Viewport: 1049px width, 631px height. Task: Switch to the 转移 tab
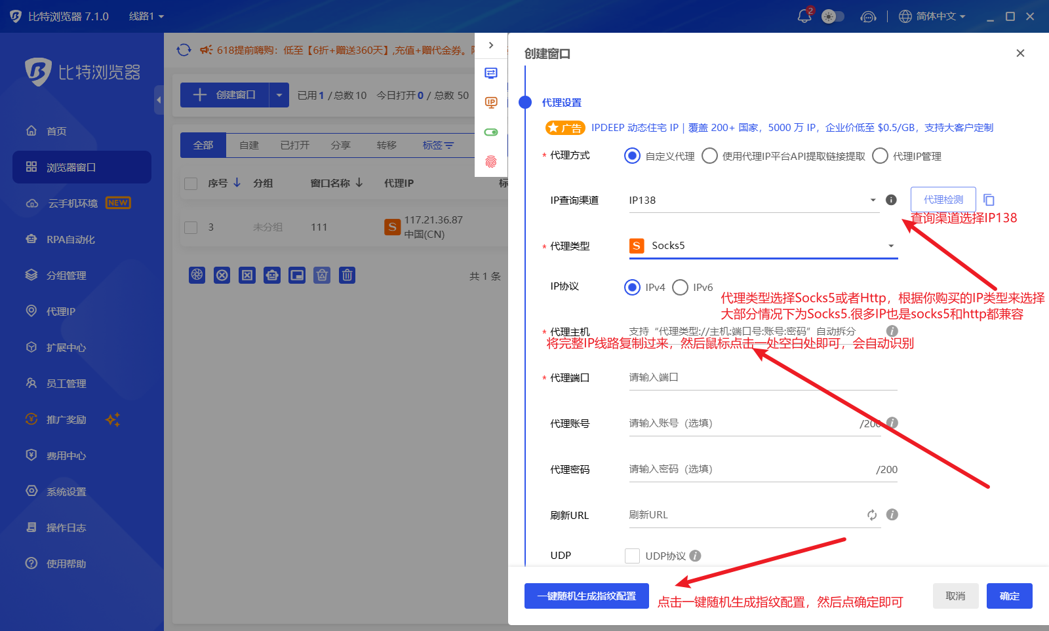pyautogui.click(x=387, y=145)
